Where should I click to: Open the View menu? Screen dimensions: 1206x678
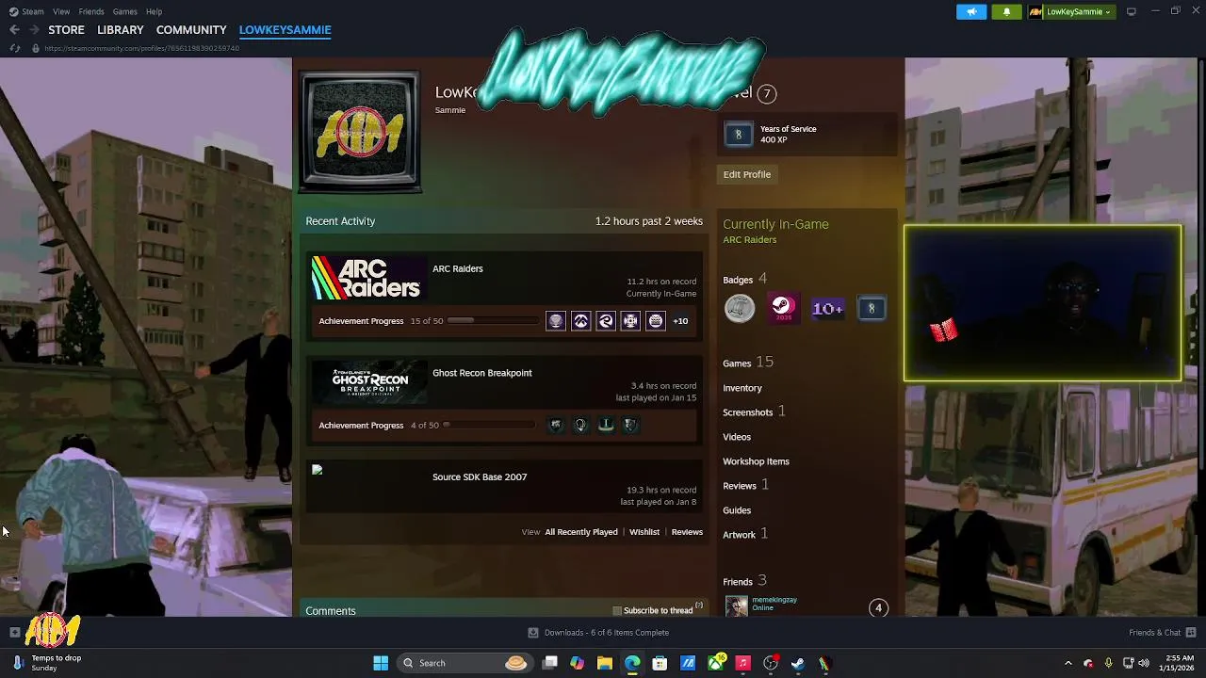point(61,11)
